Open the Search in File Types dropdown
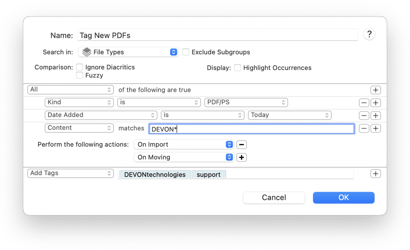Viewport: 410px width, 250px height. [128, 52]
